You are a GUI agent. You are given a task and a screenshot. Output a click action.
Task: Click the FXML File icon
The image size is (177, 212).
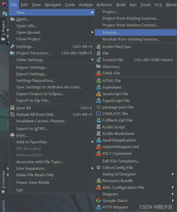[x=99, y=73]
